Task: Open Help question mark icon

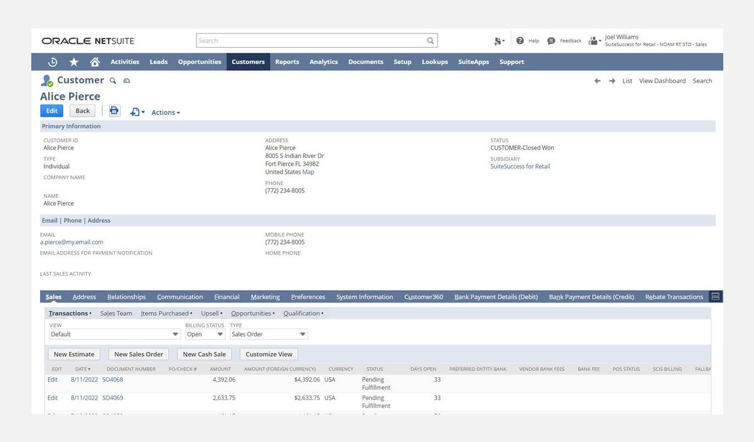Action: [x=520, y=41]
